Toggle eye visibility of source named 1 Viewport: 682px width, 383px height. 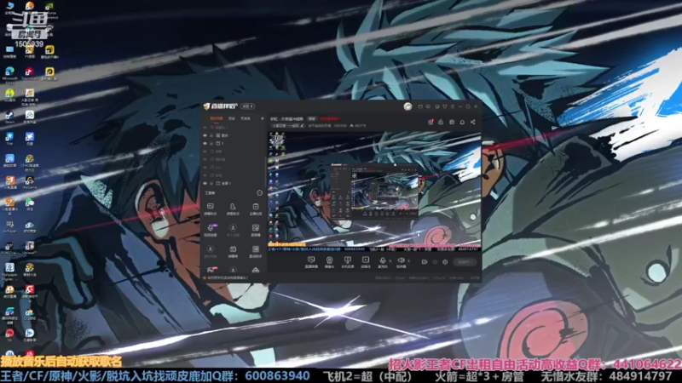point(205,143)
